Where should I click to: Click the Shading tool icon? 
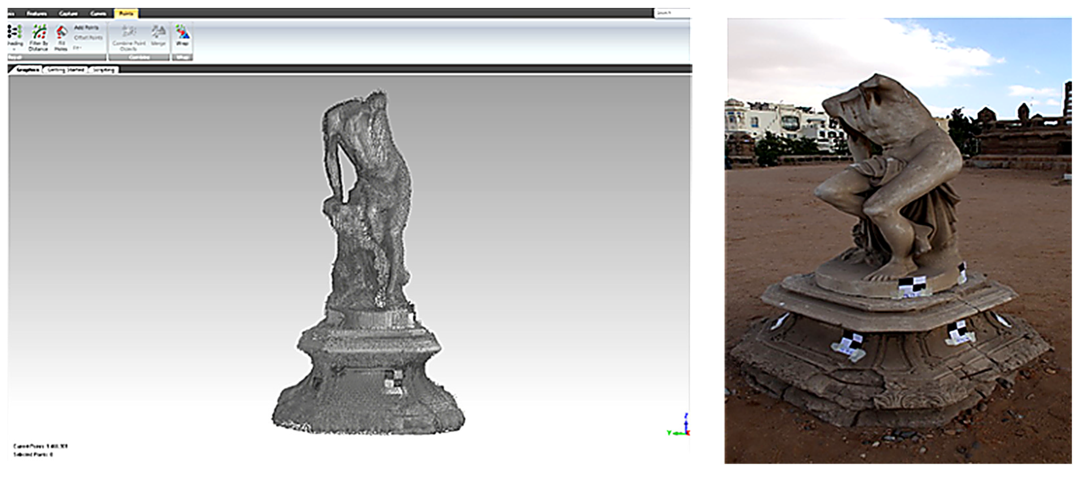[x=14, y=32]
